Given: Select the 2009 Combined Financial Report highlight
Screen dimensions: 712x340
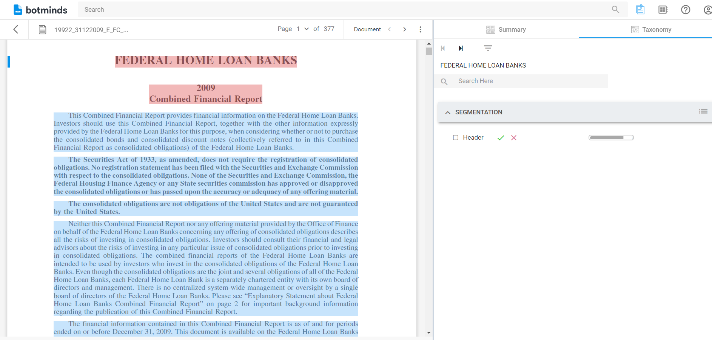Looking at the screenshot, I should [x=206, y=94].
